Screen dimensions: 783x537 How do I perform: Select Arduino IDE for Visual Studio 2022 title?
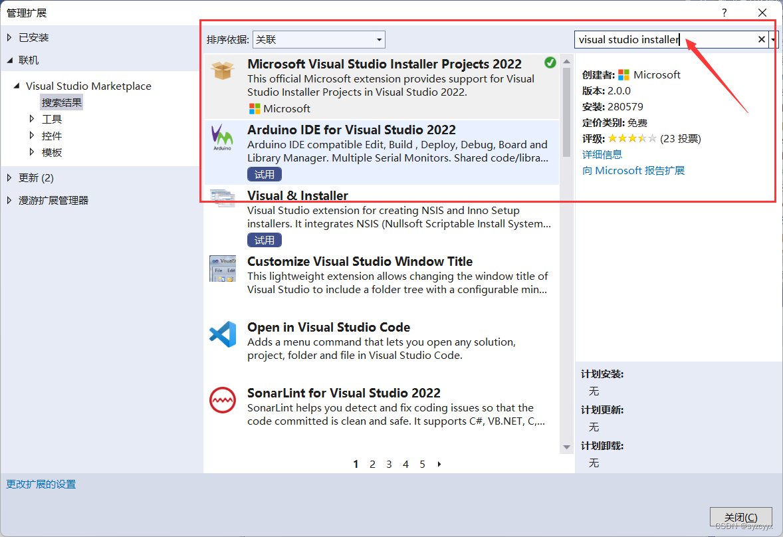(352, 130)
